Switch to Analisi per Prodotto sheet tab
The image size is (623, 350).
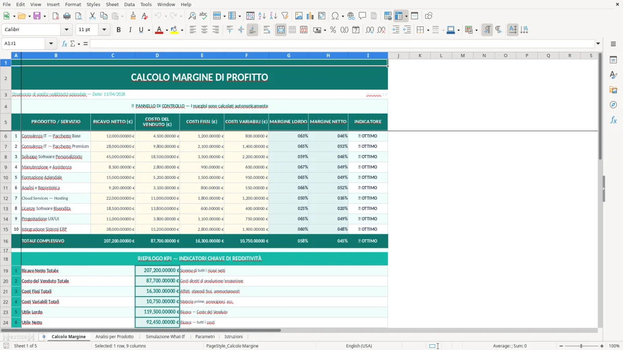pos(114,337)
